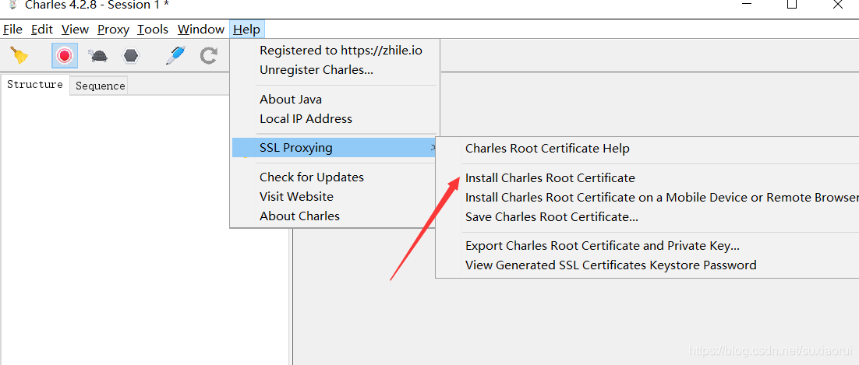Choose Check for Updates
Image resolution: width=859 pixels, height=365 pixels.
(x=312, y=177)
